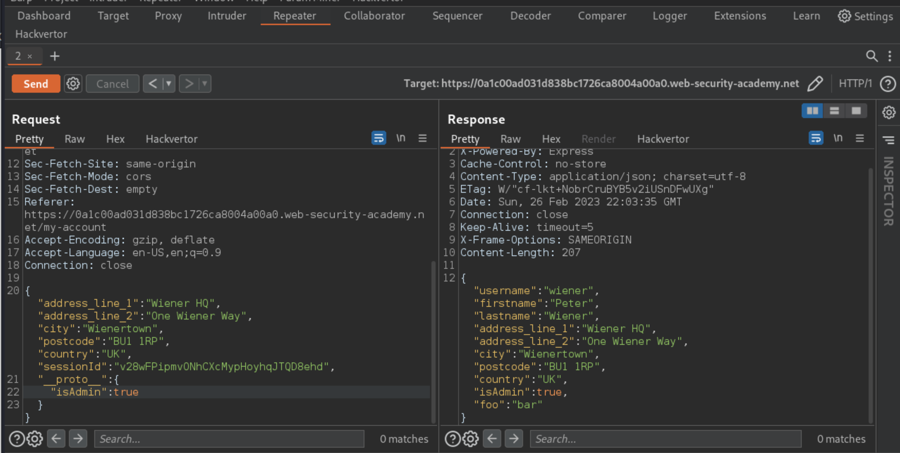The height and width of the screenshot is (453, 900).
Task: Select response Pretty view
Action: (x=465, y=139)
